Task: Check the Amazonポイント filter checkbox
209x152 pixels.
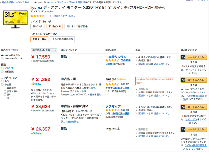Action: tap(3, 59)
